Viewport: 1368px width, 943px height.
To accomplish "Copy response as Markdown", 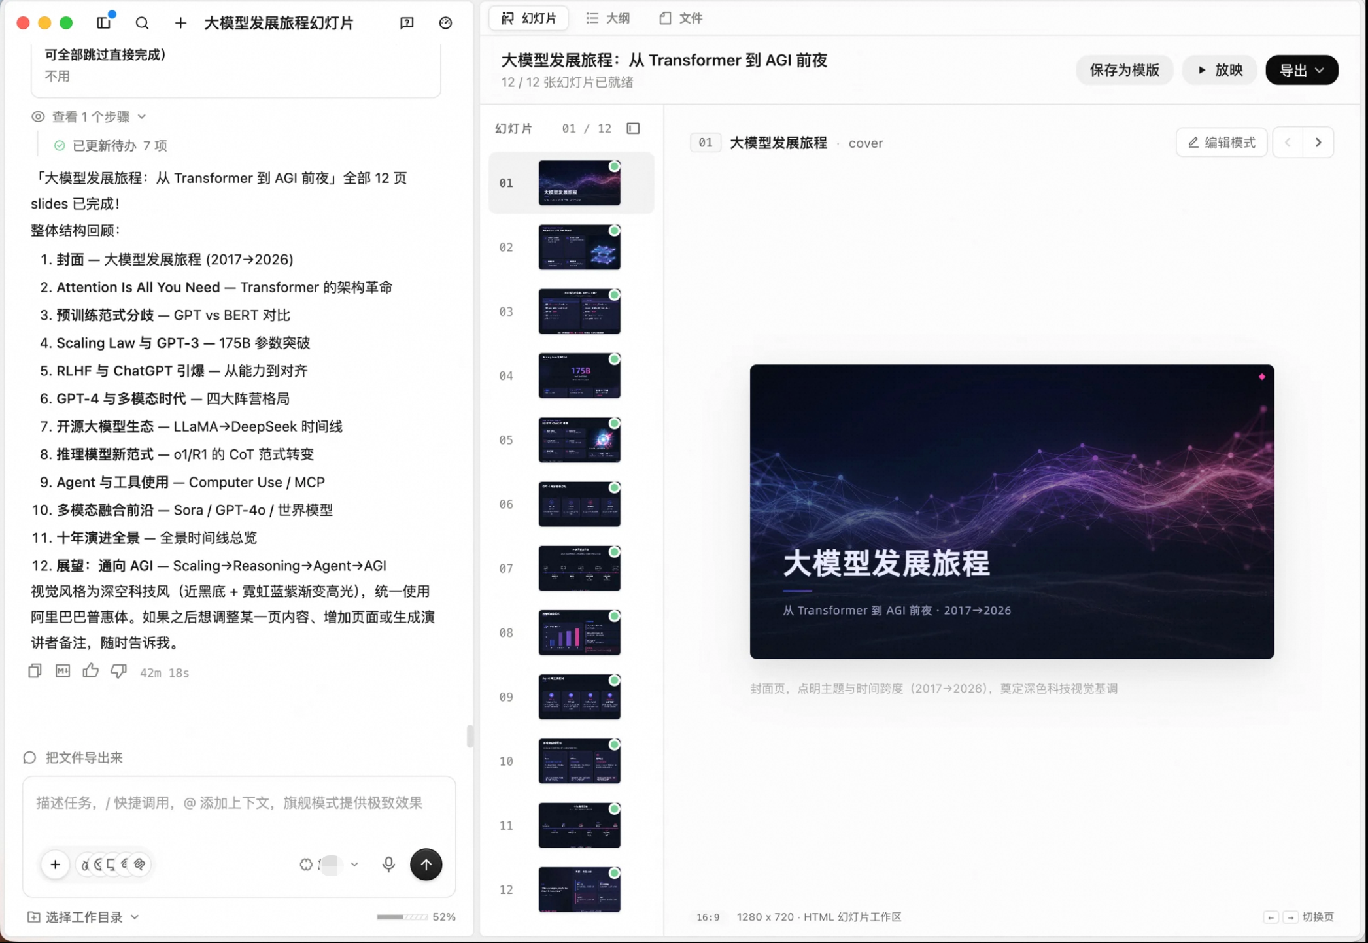I will click(x=63, y=671).
